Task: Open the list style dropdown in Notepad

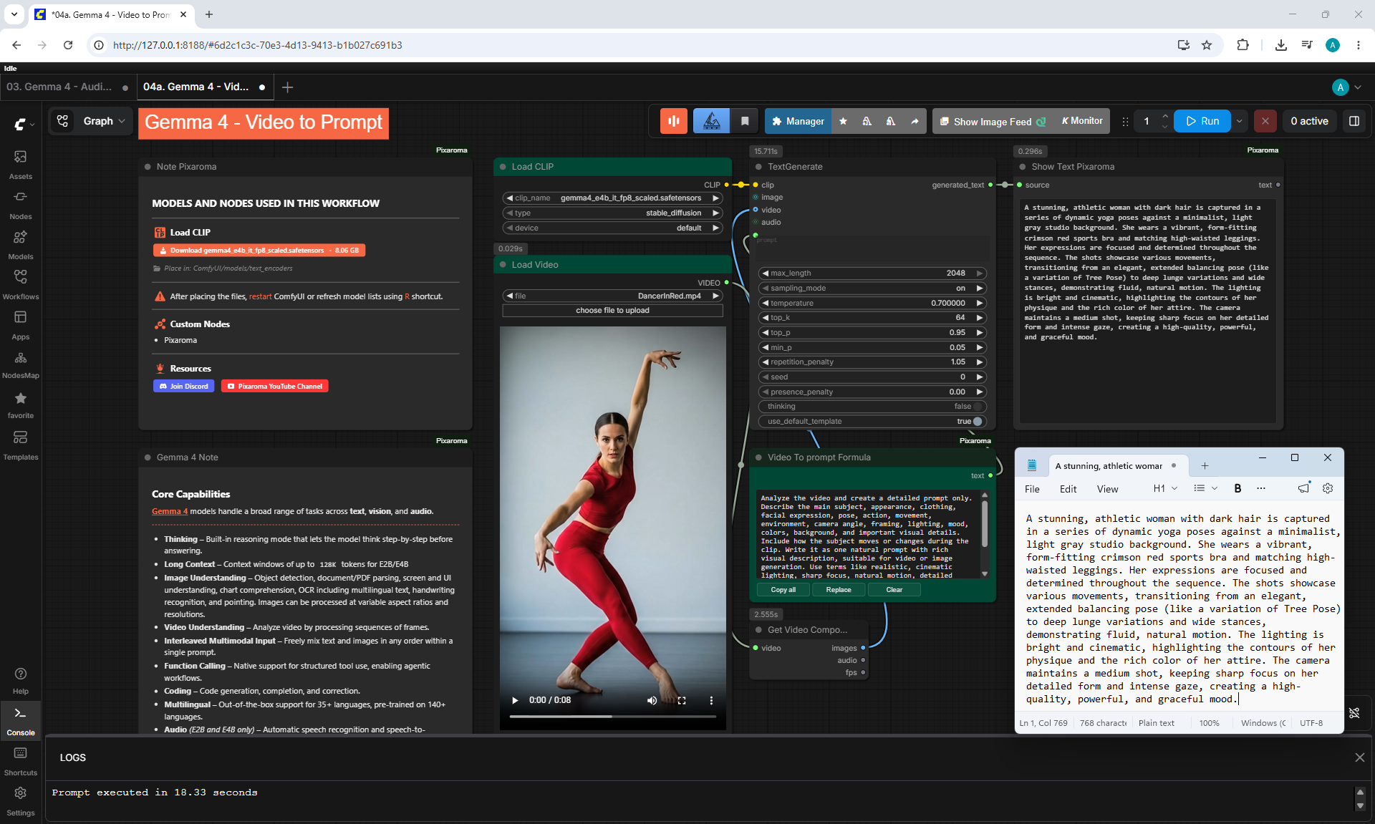Action: pyautogui.click(x=1205, y=488)
